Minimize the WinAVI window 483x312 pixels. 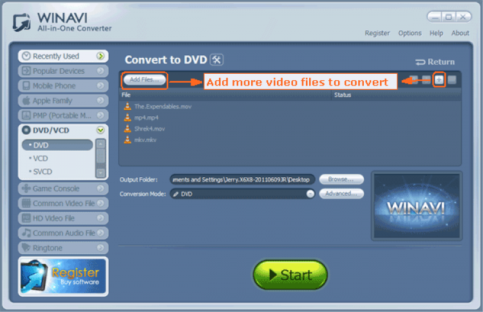click(435, 17)
